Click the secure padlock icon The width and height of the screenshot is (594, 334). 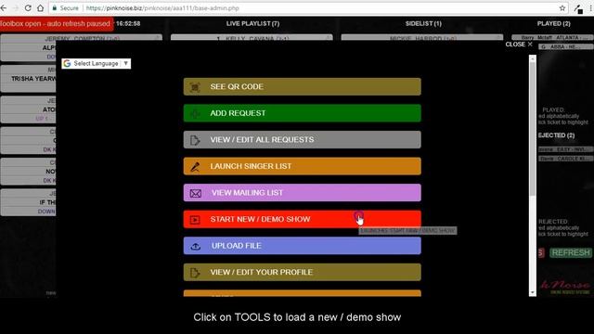coord(55,8)
